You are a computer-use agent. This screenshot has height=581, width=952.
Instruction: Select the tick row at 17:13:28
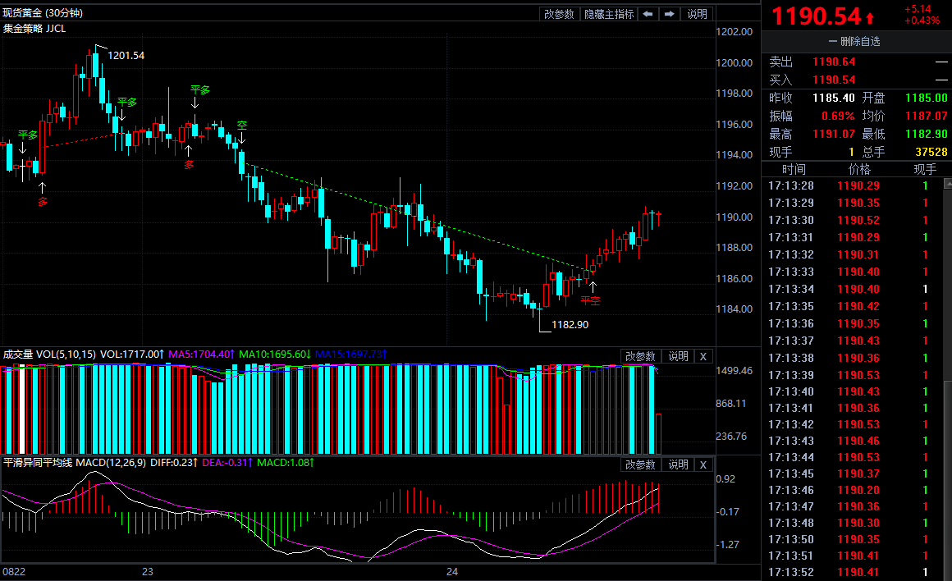[853, 185]
